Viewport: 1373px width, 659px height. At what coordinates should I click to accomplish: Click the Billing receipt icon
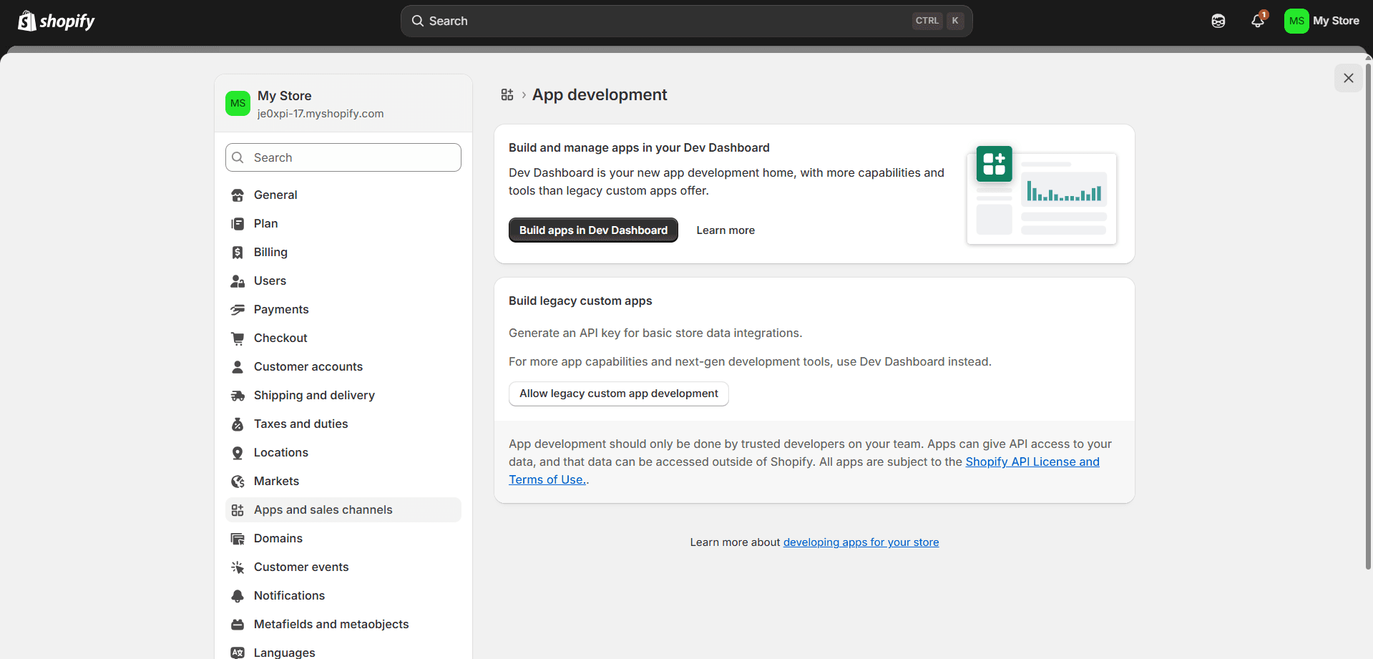tap(238, 253)
